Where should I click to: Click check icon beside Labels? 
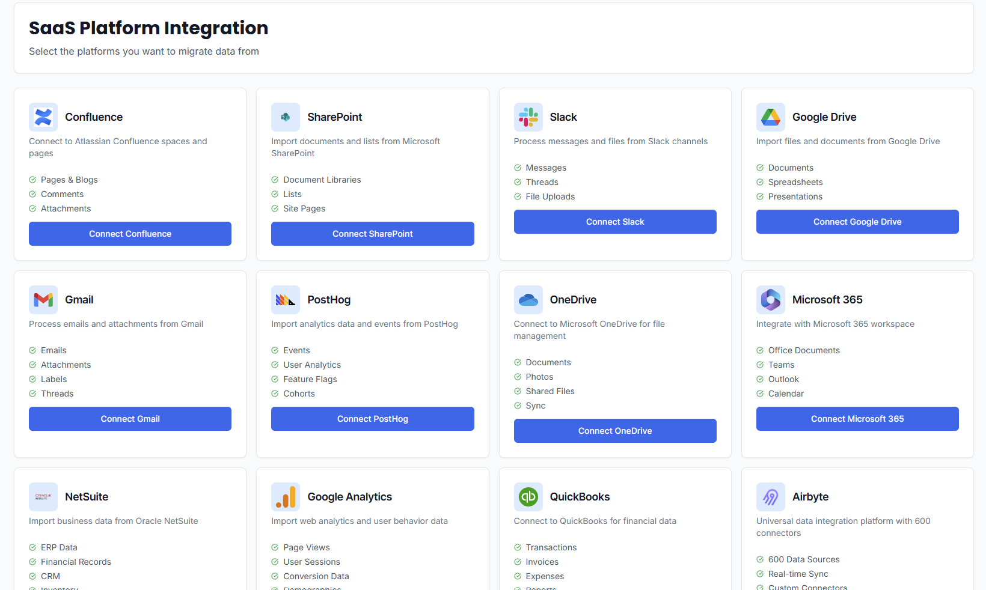32,379
